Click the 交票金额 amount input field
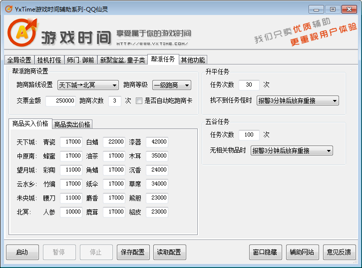This screenshot has height=268, width=362. [x=60, y=100]
